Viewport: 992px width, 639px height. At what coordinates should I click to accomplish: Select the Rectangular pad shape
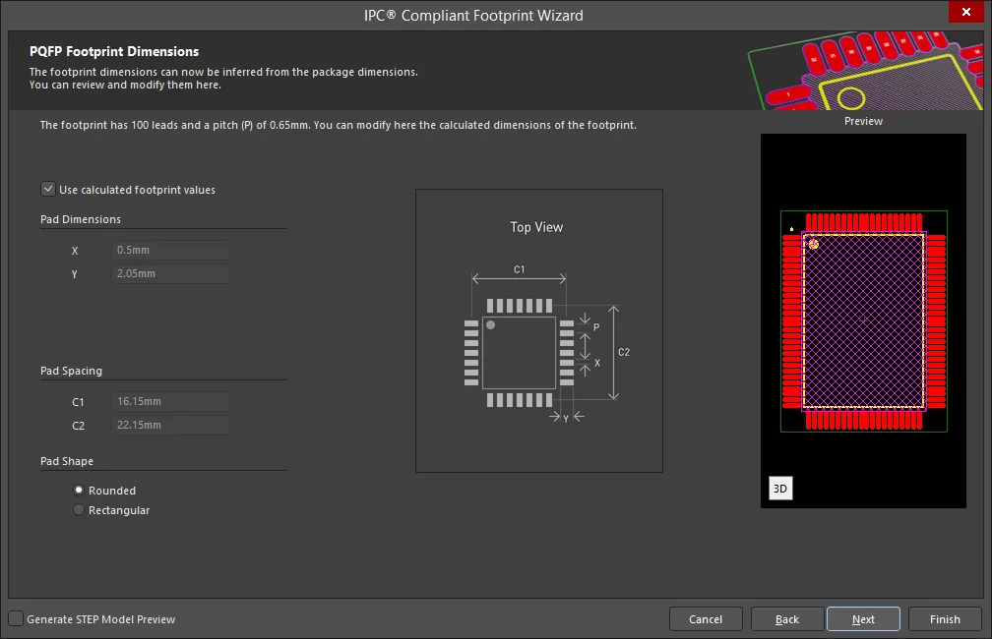coord(79,509)
